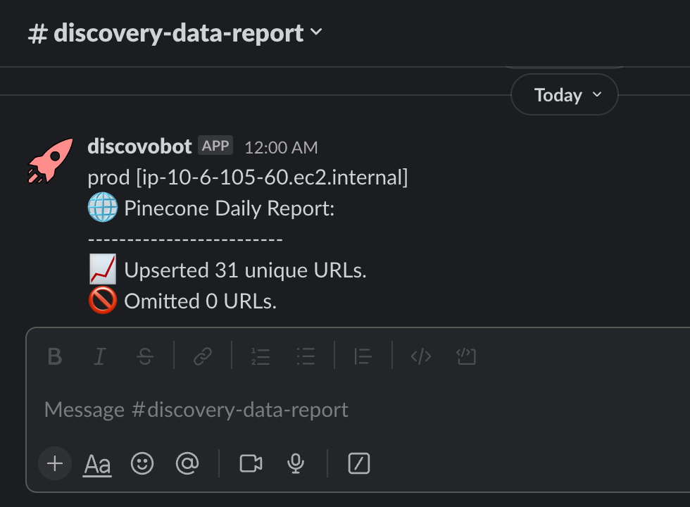690x507 pixels.
Task: Hide formatting toolbar with Aa toggle
Action: point(97,464)
